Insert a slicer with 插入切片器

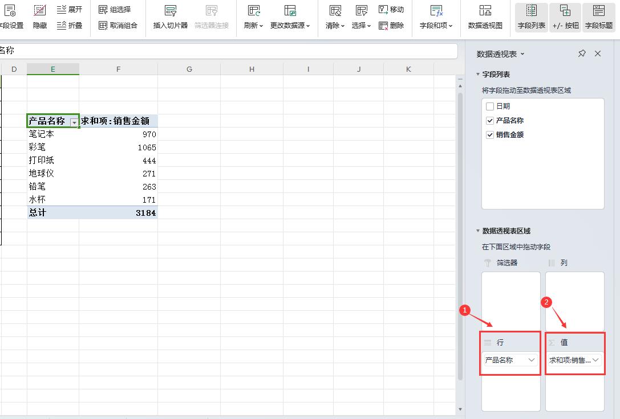171,17
